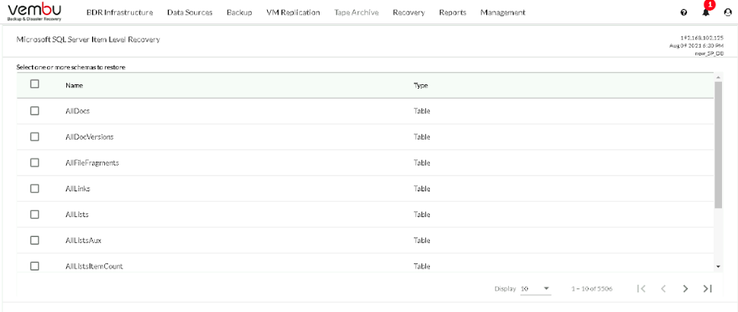This screenshot has height=312, width=738.
Task: Select the AllFileFragments name text
Action: point(92,163)
